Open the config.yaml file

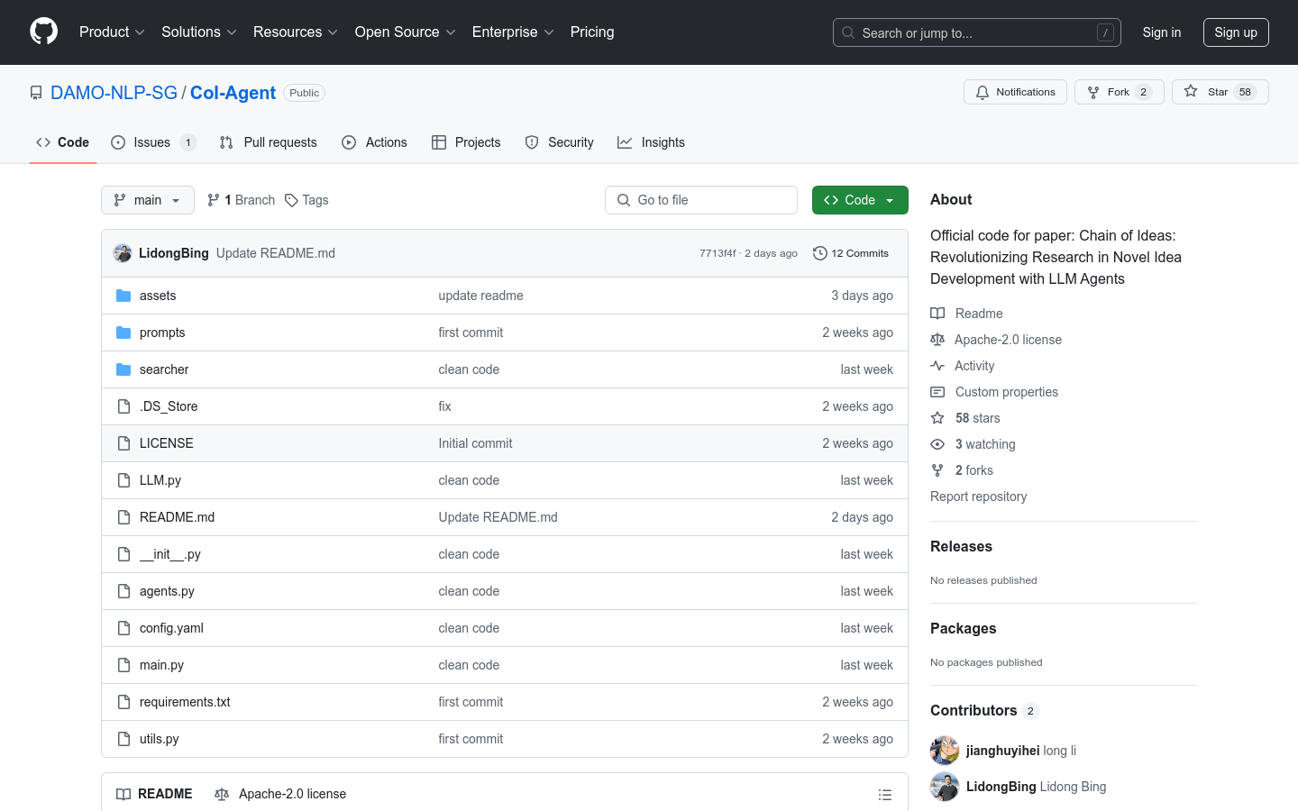click(x=171, y=628)
